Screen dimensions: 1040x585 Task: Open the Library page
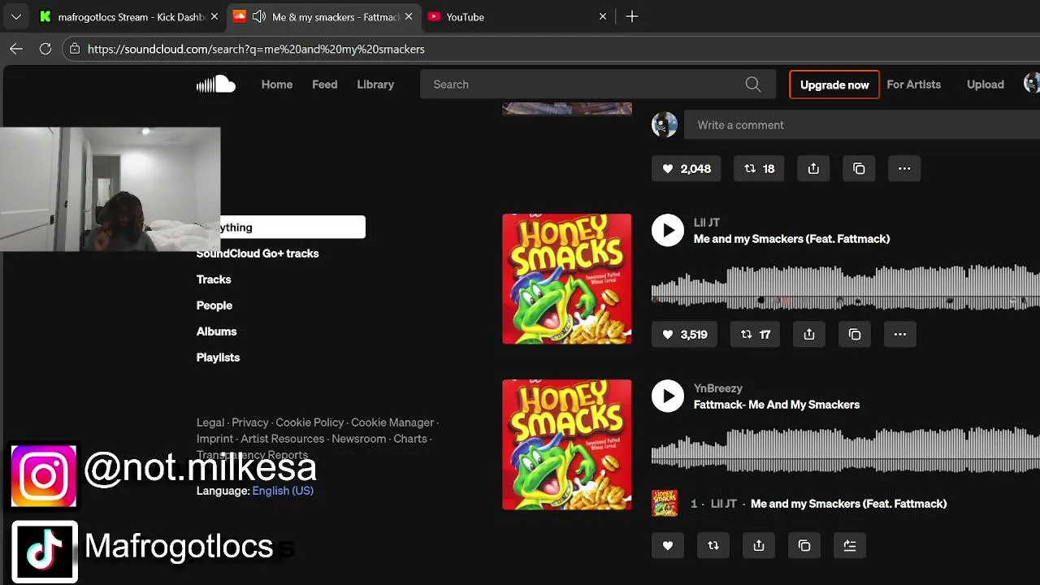375,84
